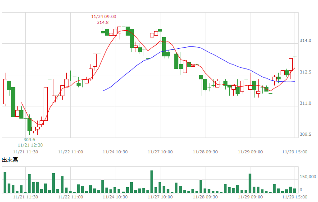Click the 11/27 10:00 label under price chart
The height and width of the screenshot is (202, 318).
(x=160, y=152)
